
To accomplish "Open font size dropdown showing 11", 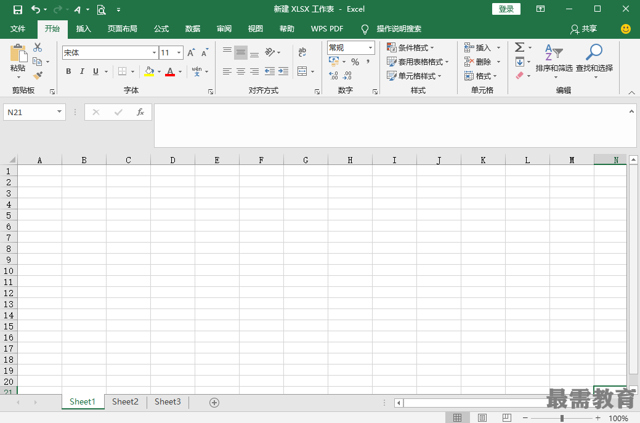I will (x=179, y=52).
